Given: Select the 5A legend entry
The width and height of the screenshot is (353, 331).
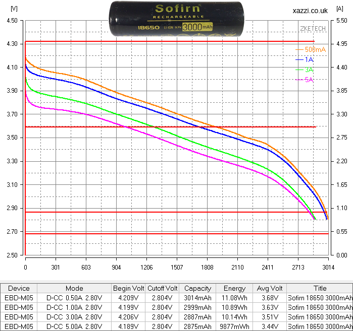Looking at the screenshot, I should point(305,80).
